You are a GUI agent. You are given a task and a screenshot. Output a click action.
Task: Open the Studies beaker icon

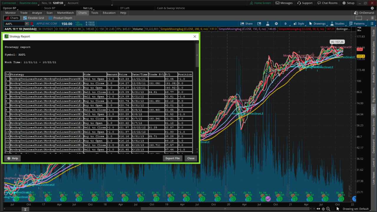tap(332, 23)
